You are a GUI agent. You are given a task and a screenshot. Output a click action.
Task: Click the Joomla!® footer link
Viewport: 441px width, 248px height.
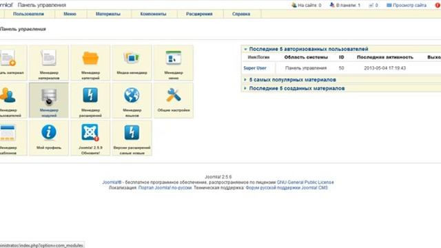click(x=112, y=182)
